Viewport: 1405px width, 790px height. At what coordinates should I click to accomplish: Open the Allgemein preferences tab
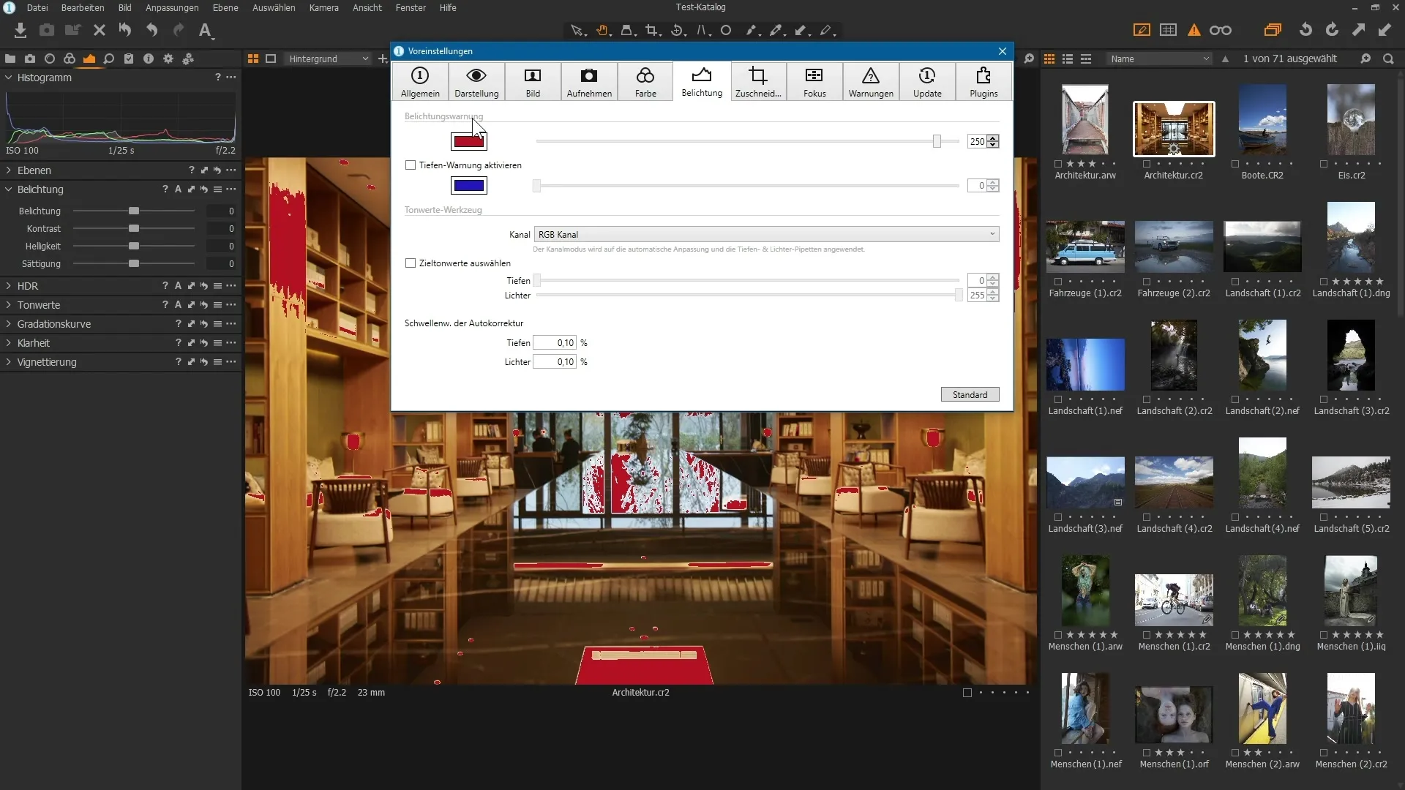tap(420, 81)
